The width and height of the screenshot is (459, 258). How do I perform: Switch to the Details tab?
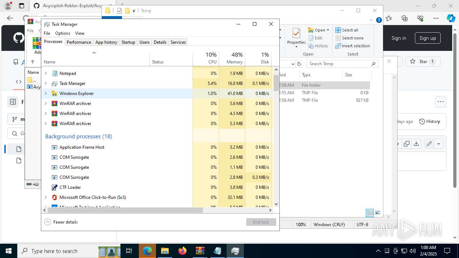click(x=160, y=42)
